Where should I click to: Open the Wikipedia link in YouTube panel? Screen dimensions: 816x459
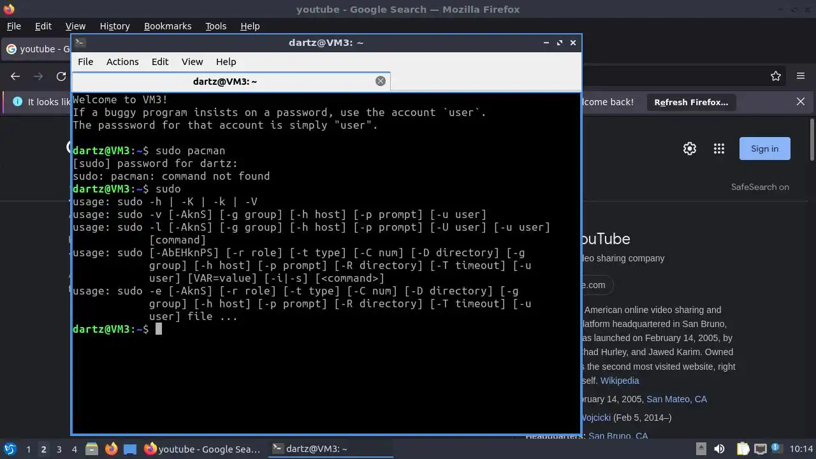620,381
